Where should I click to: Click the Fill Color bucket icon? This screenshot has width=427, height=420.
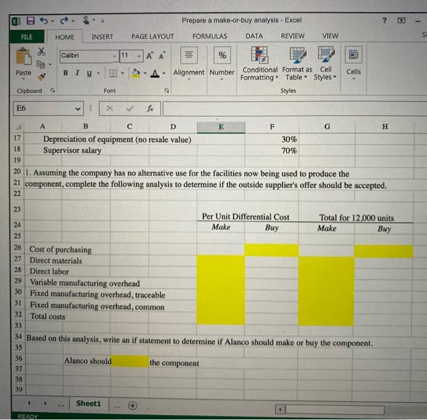[136, 73]
